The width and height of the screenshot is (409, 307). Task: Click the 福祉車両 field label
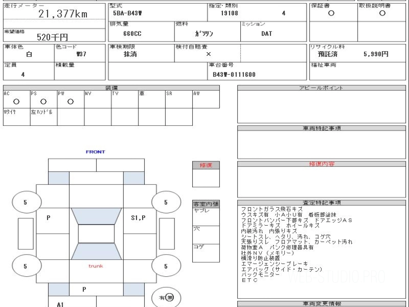(x=323, y=65)
